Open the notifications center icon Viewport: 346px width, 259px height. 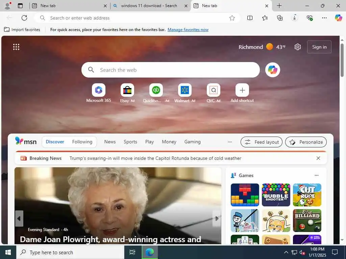coord(335,252)
